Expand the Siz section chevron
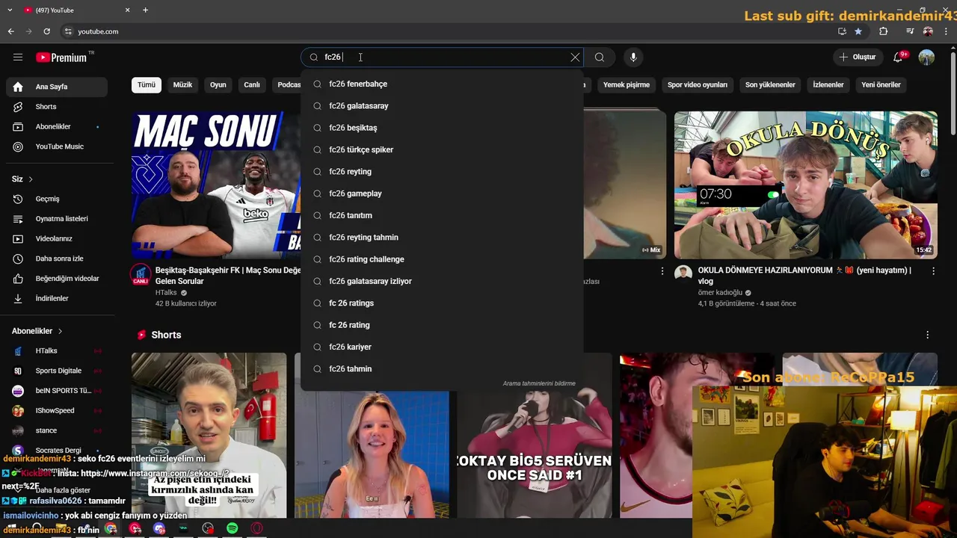The width and height of the screenshot is (957, 538). point(31,179)
